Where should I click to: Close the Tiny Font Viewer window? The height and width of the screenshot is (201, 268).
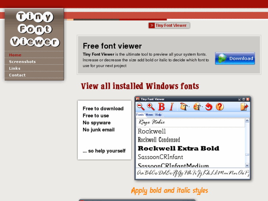[248, 99]
